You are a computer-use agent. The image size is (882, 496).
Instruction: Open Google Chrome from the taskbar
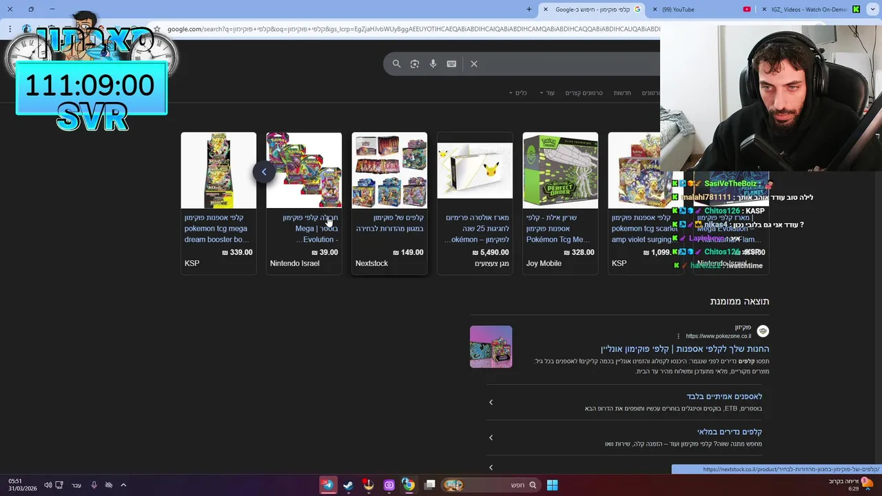tap(409, 485)
